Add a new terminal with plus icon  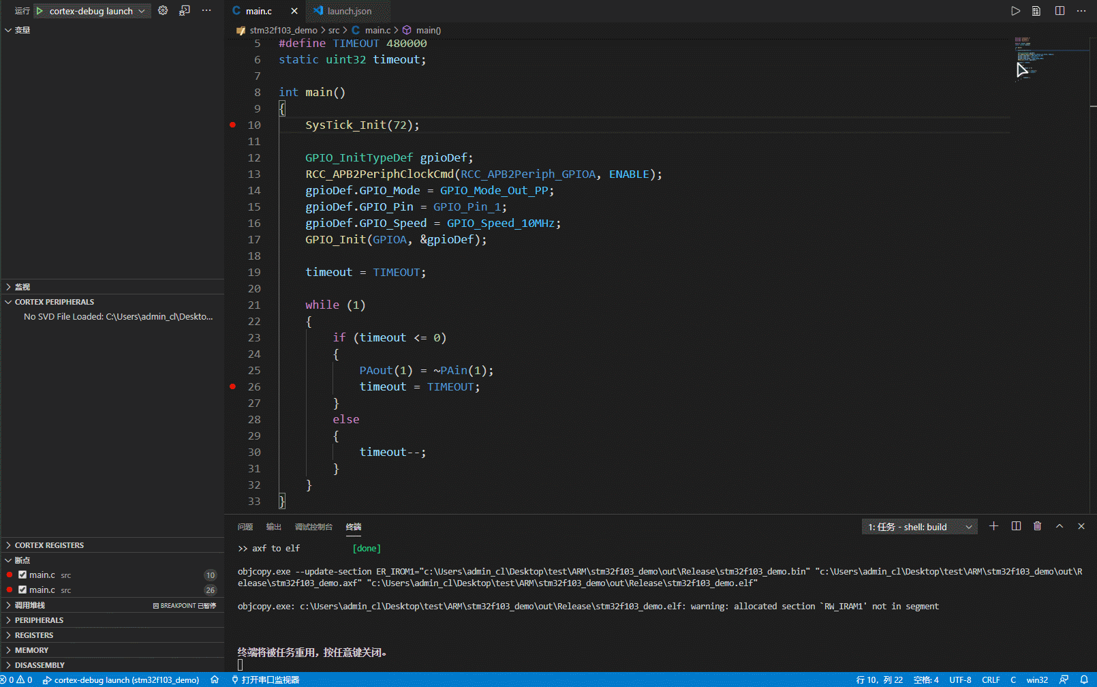(x=993, y=526)
